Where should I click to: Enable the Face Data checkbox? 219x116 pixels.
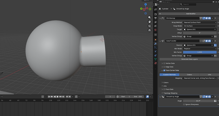tap(164, 89)
